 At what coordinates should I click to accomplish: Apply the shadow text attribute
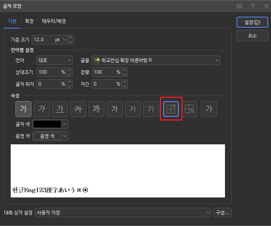tap(115, 109)
